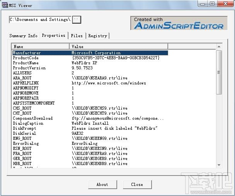235x196 pixels.
Task: Select the ENG_ROOT row
Action: (90, 138)
